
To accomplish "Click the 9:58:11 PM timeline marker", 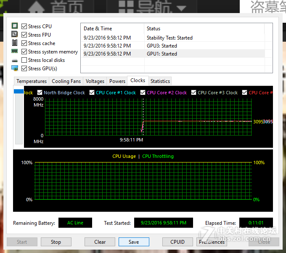I will 131,140.
